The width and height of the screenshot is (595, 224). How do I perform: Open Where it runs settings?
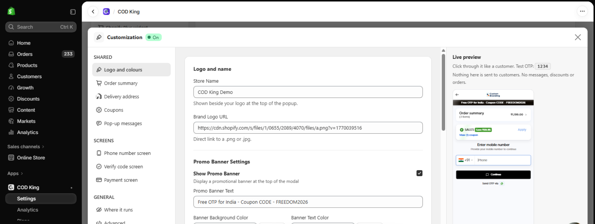tap(131, 210)
